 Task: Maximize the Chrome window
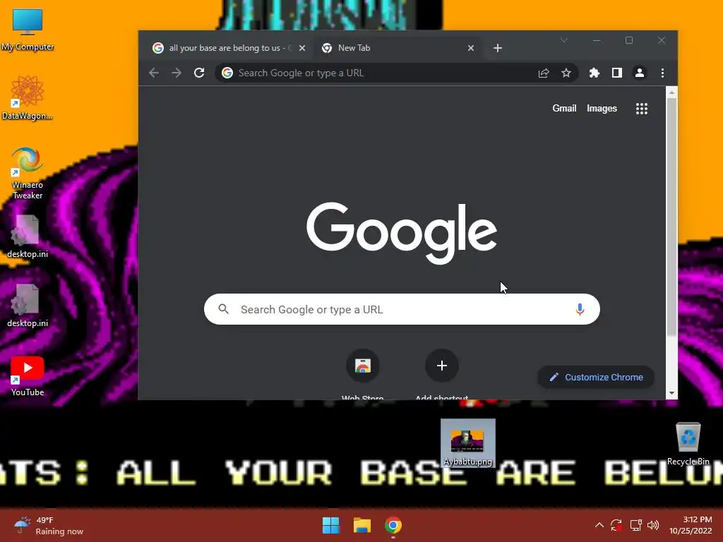[629, 40]
